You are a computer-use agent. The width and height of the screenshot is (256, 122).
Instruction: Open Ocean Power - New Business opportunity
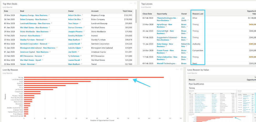tap(165, 52)
